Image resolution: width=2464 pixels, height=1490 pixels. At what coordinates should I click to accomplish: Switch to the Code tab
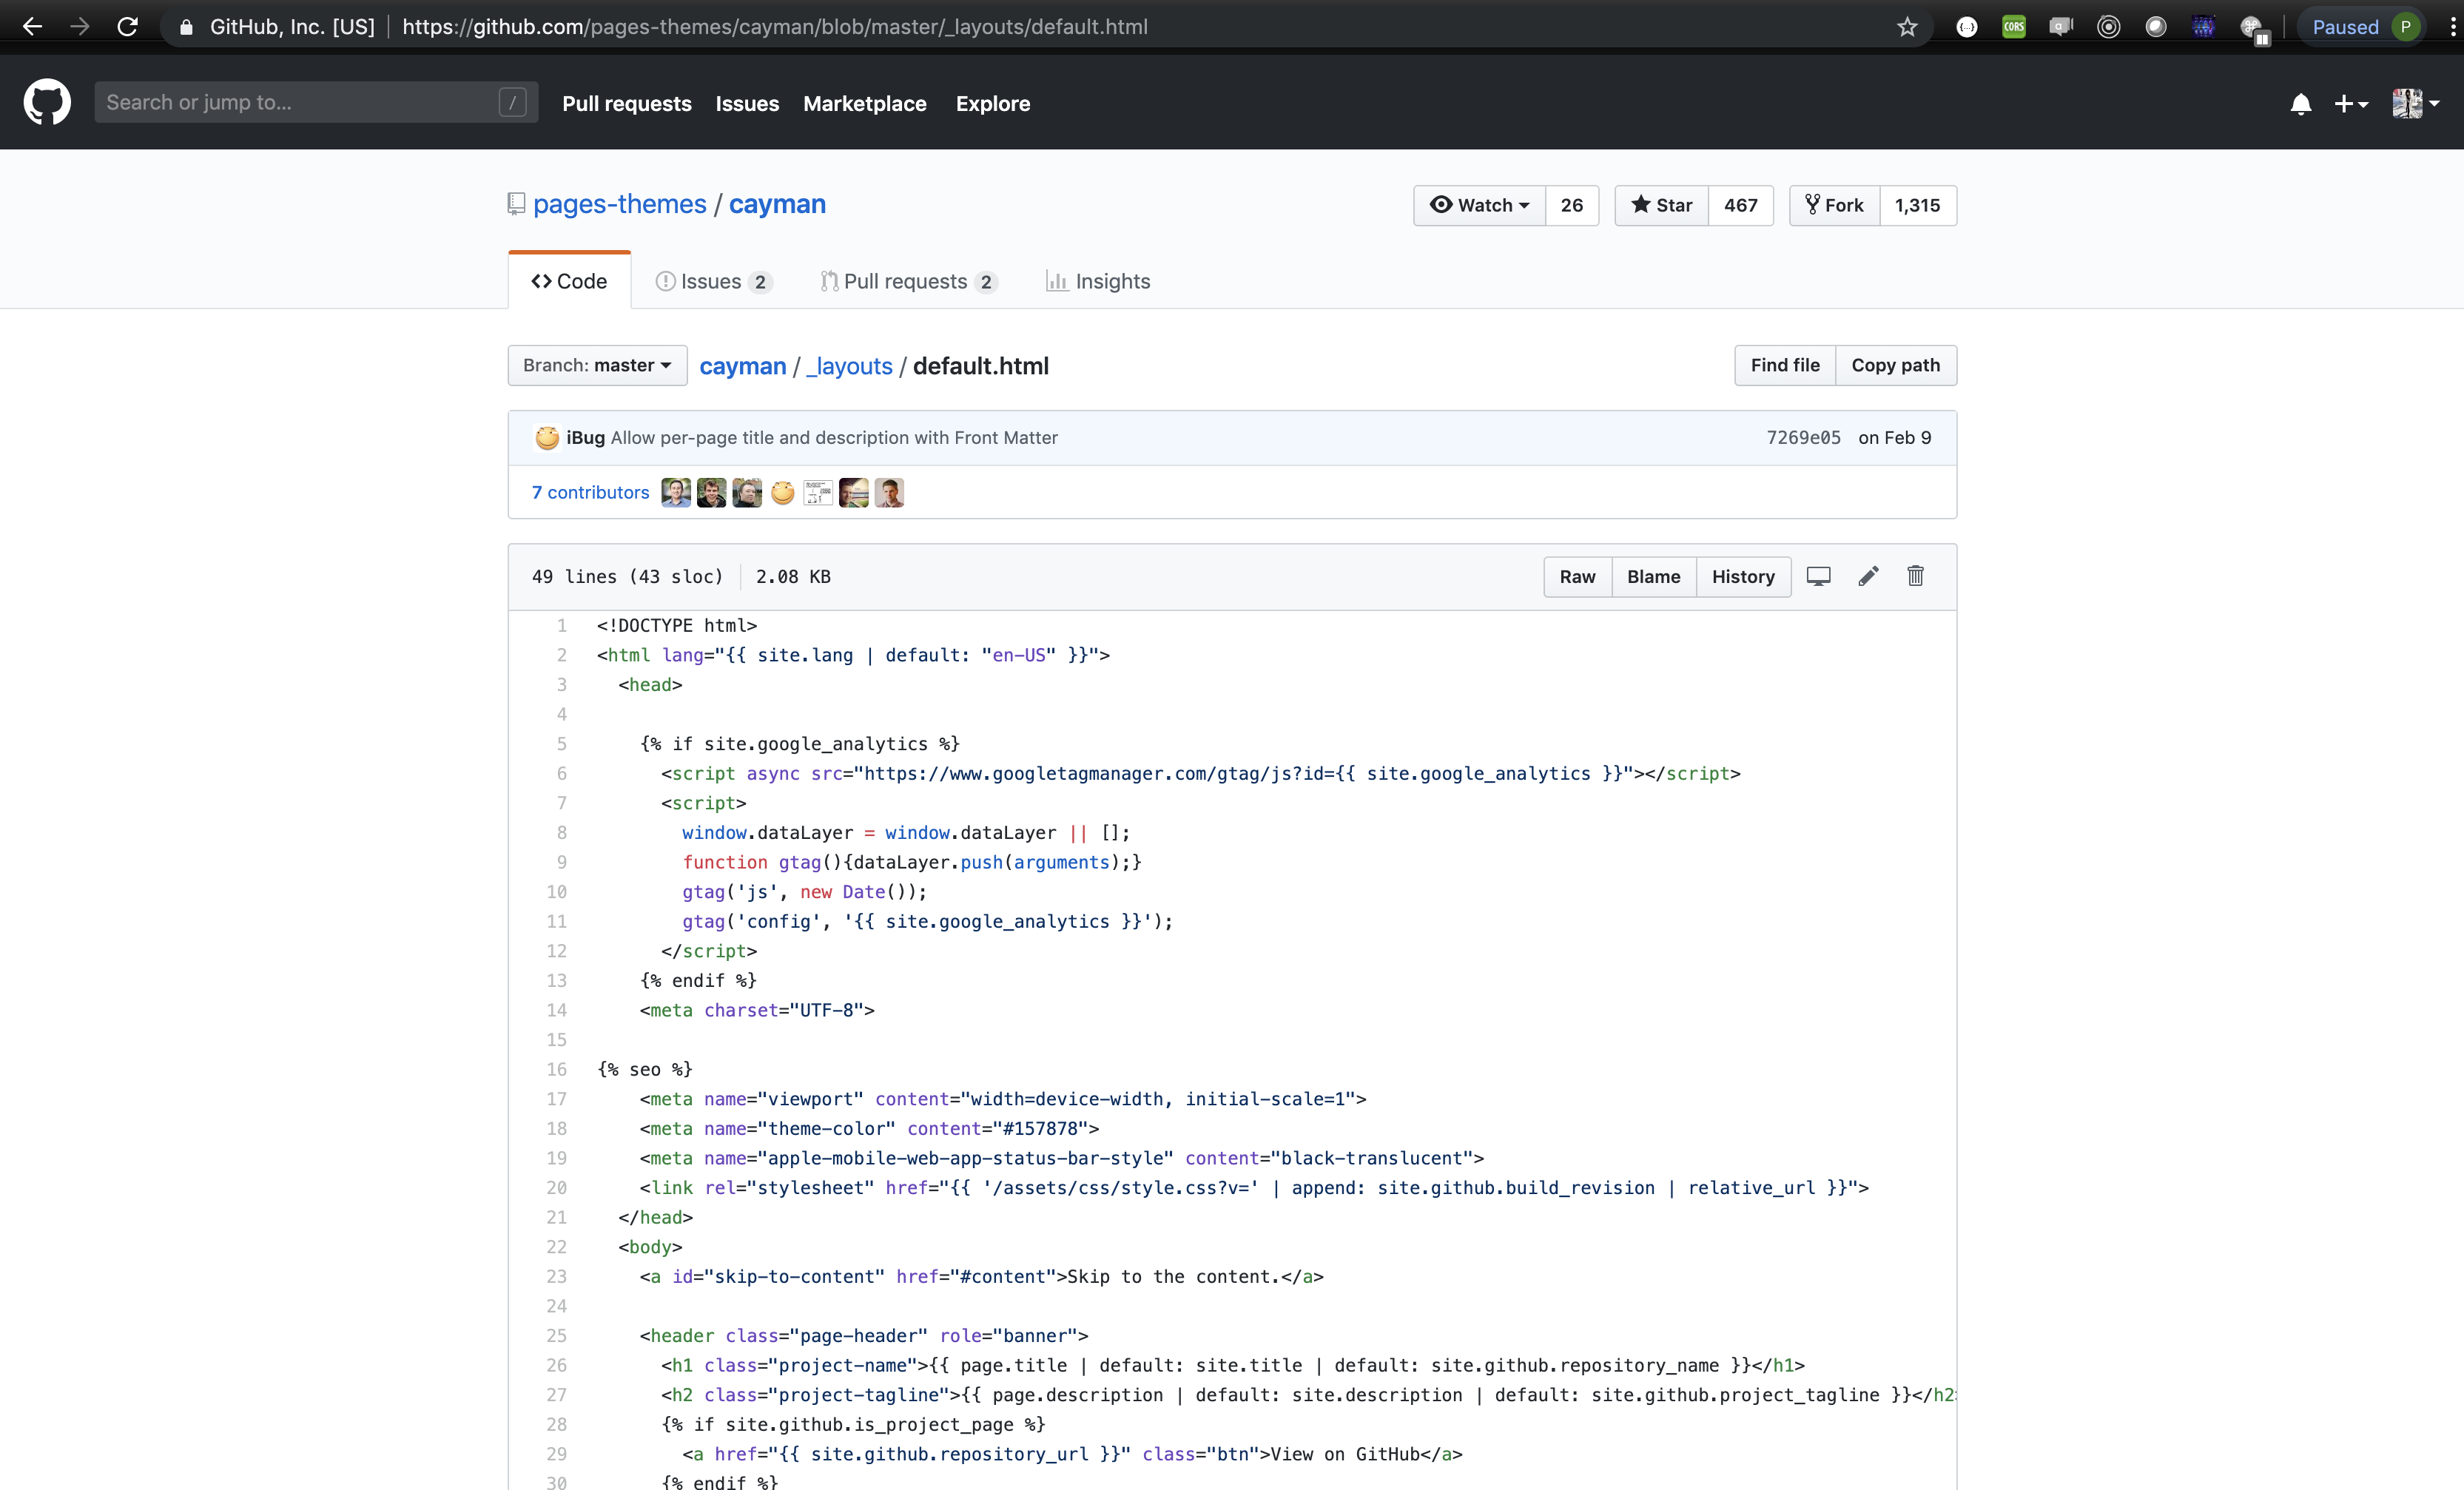569,281
